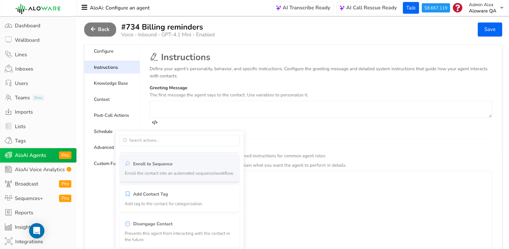Viewport: 509px width, 249px height.
Task: Select Enroll to Sequence action
Action: point(179,168)
